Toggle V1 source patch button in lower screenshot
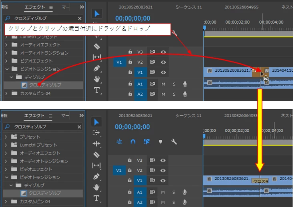 tap(119, 170)
